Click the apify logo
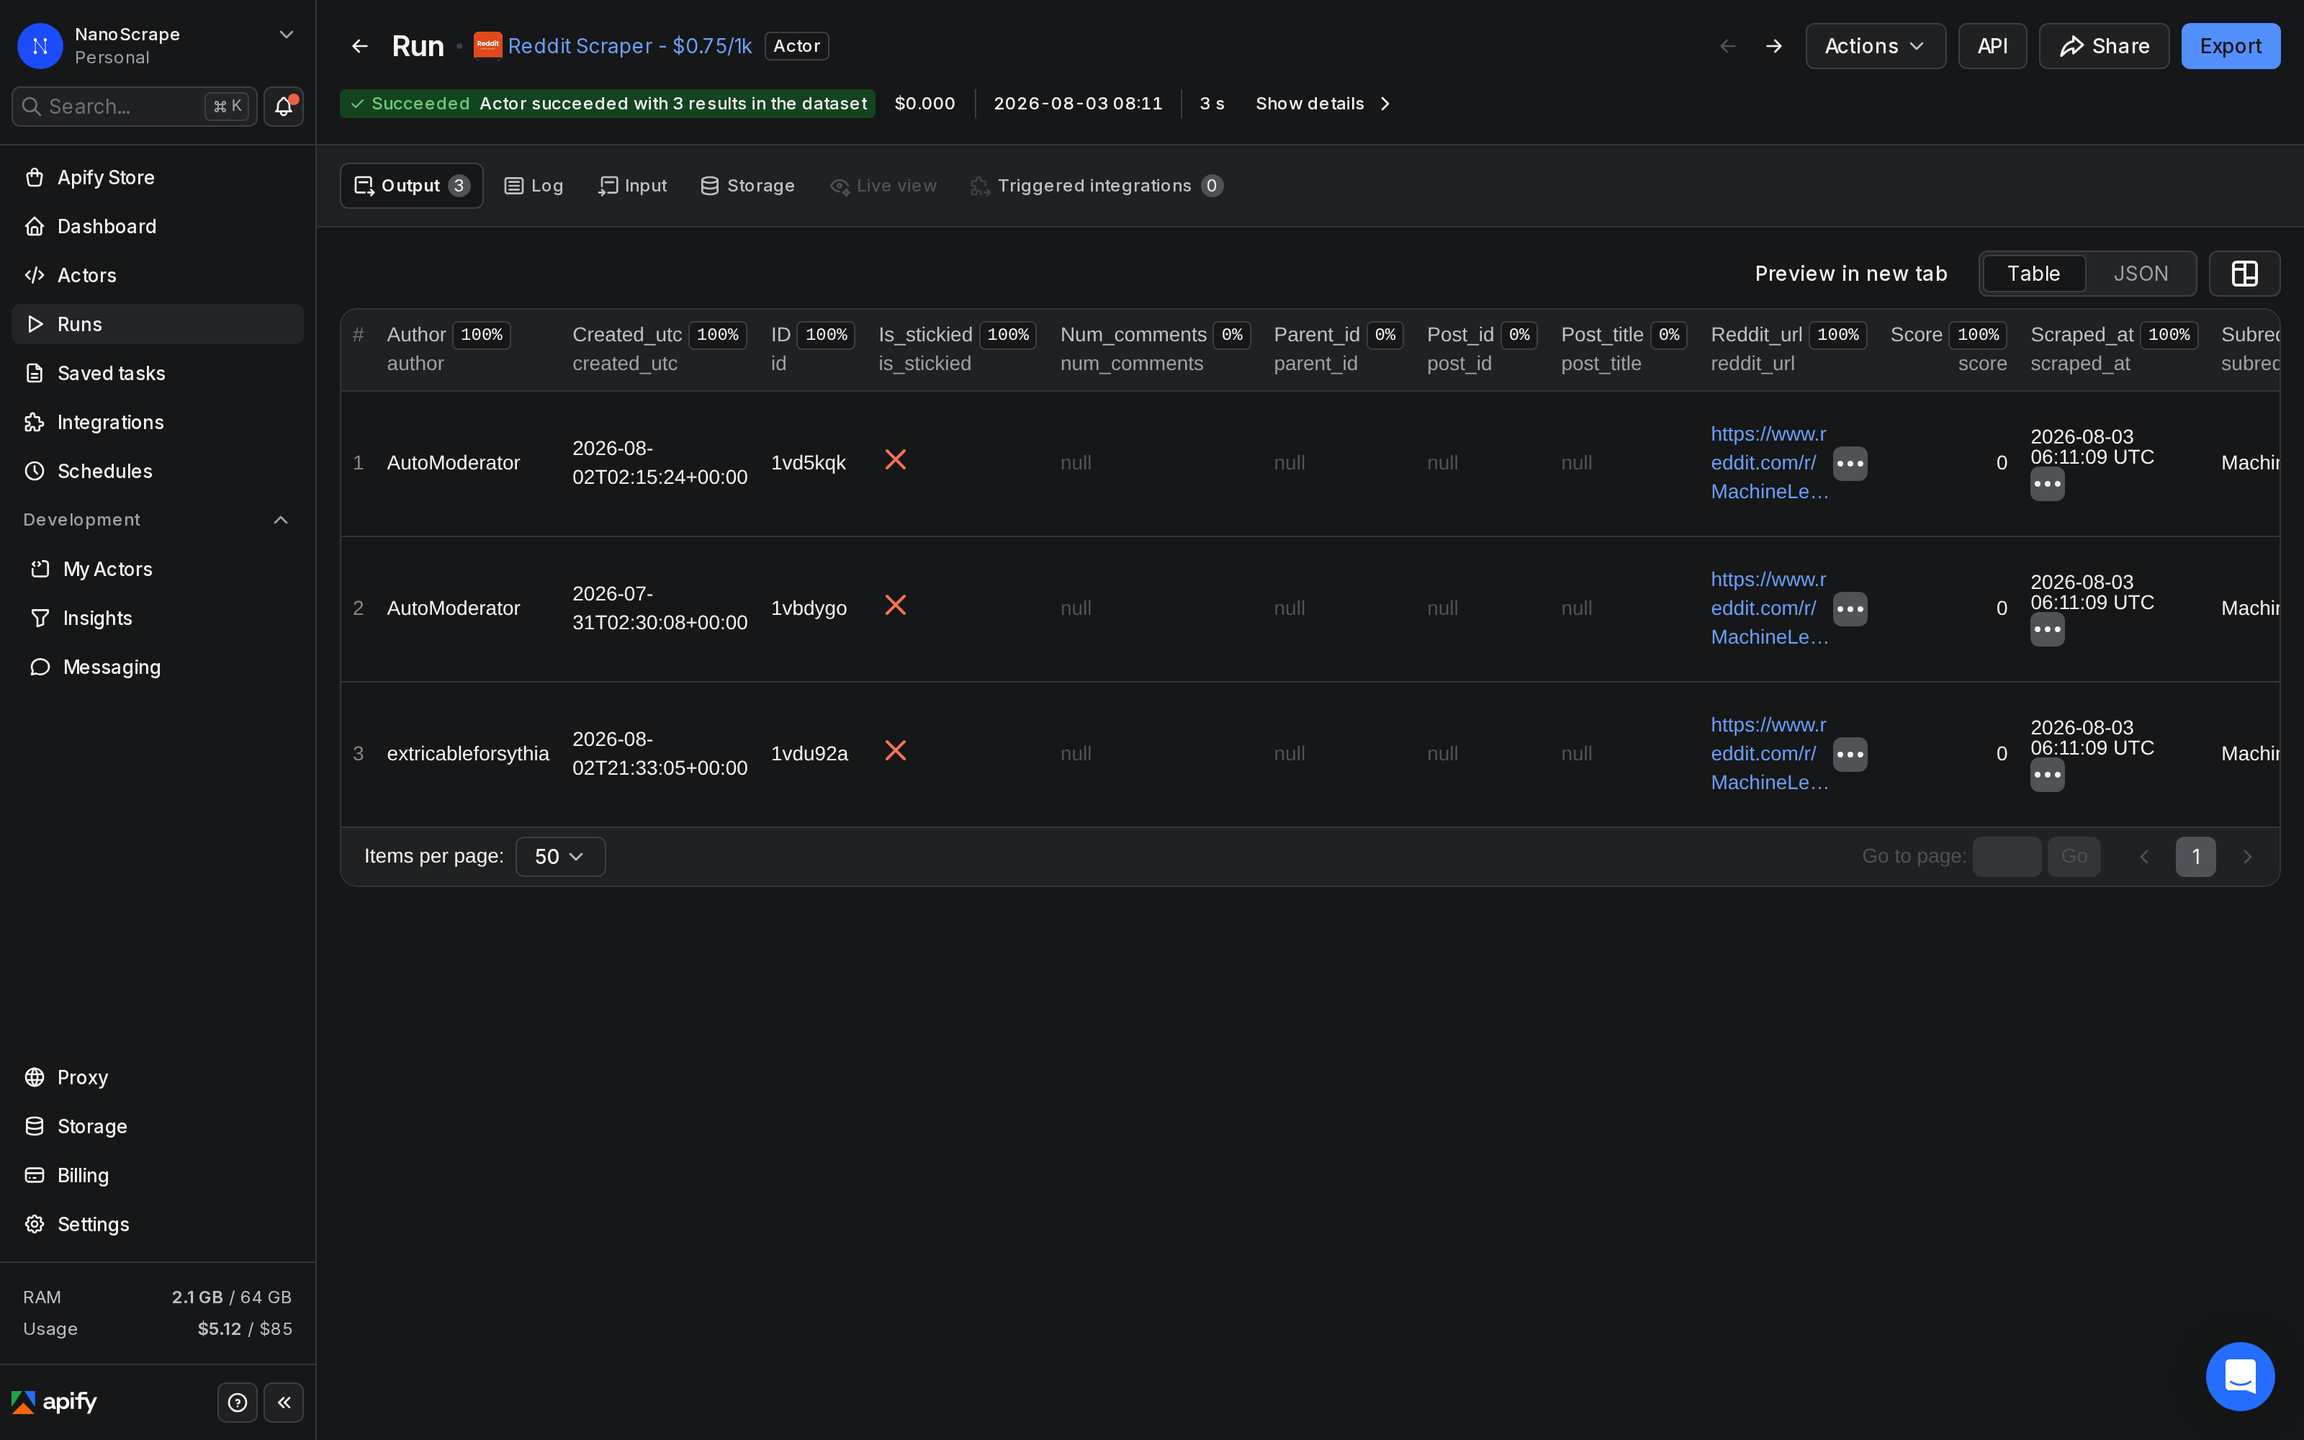 click(x=54, y=1402)
